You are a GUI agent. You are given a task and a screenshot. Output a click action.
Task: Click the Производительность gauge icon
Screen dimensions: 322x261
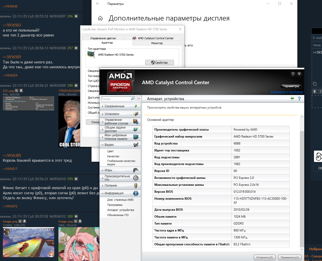[136, 178]
